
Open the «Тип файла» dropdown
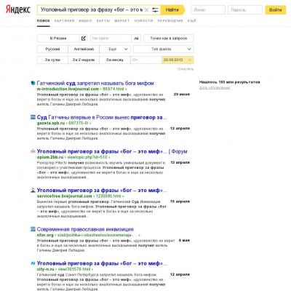pyautogui.click(x=164, y=49)
